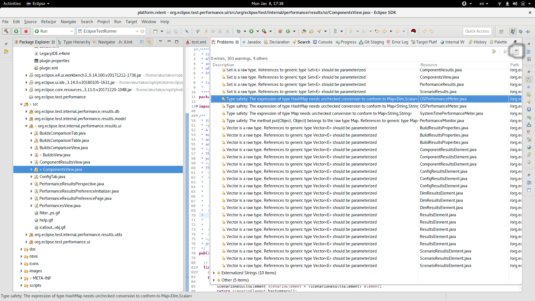Screen dimensions: 535x301
Task: Click the Back navigation arrow icon
Action: pos(385,31)
